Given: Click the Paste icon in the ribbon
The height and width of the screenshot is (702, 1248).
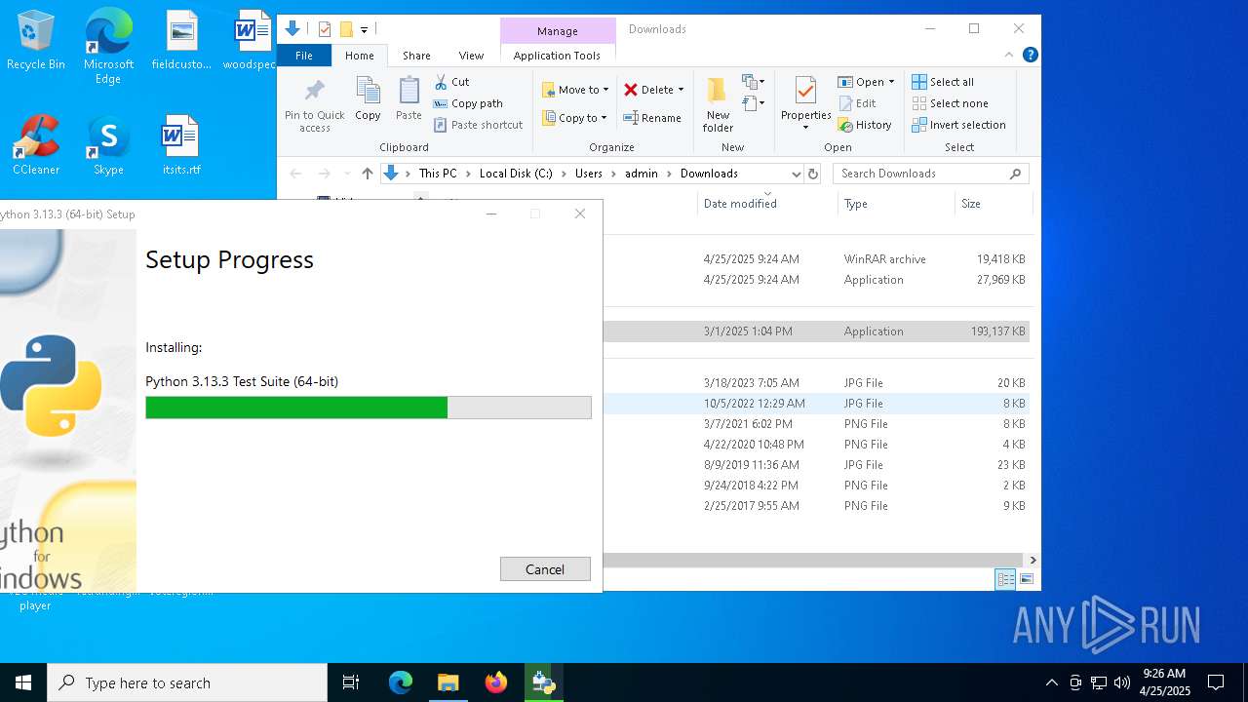Looking at the screenshot, I should (x=409, y=98).
